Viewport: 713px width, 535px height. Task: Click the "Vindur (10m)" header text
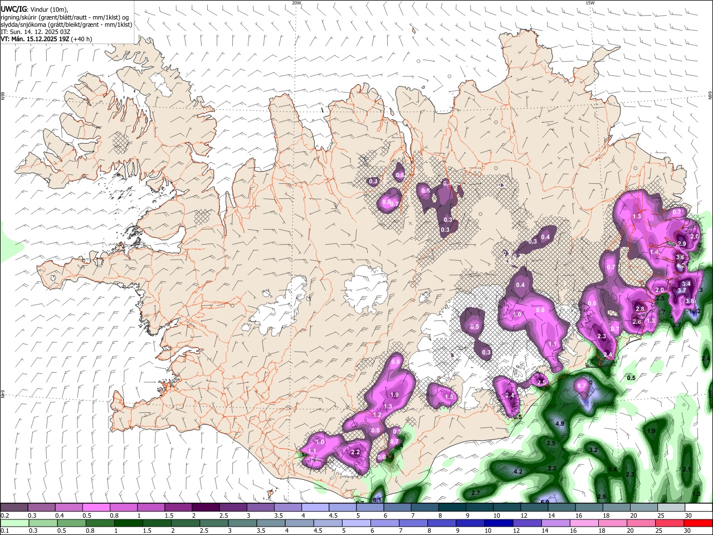click(48, 9)
